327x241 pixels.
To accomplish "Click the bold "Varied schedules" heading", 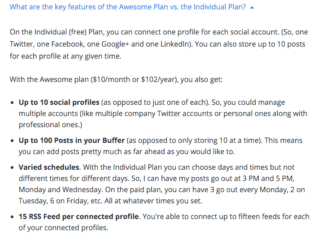I will tap(49, 167).
